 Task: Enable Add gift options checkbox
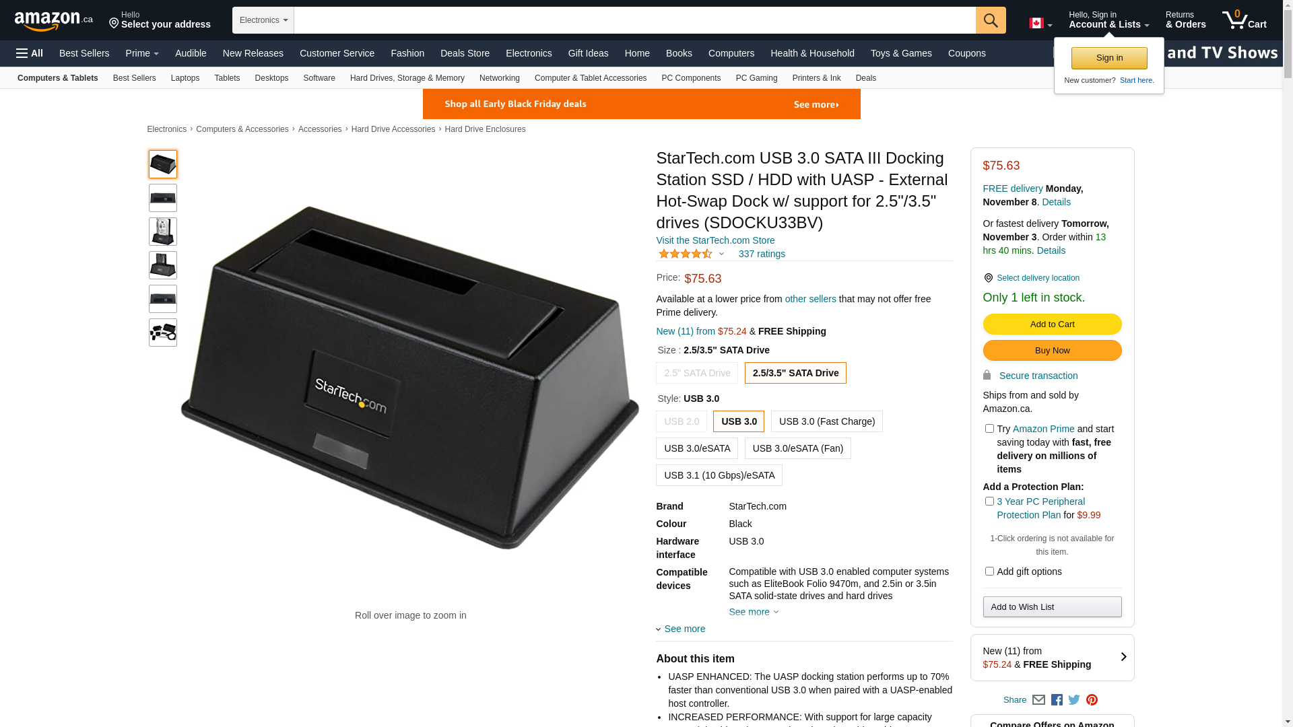tap(989, 572)
